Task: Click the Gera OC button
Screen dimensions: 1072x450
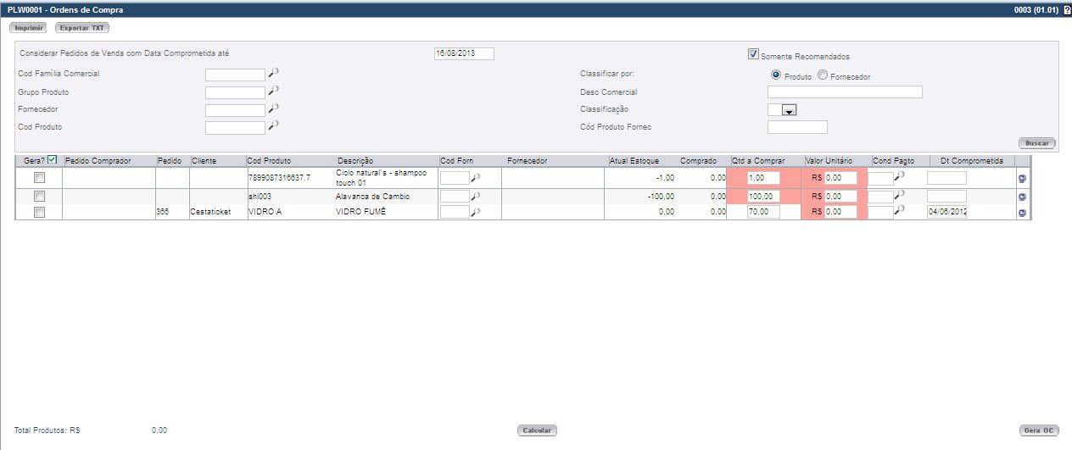Action: point(1038,431)
